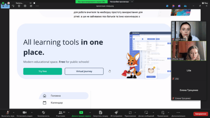The height and width of the screenshot is (118, 210).
Task: Open the AI Companion
Action: click(116, 114)
